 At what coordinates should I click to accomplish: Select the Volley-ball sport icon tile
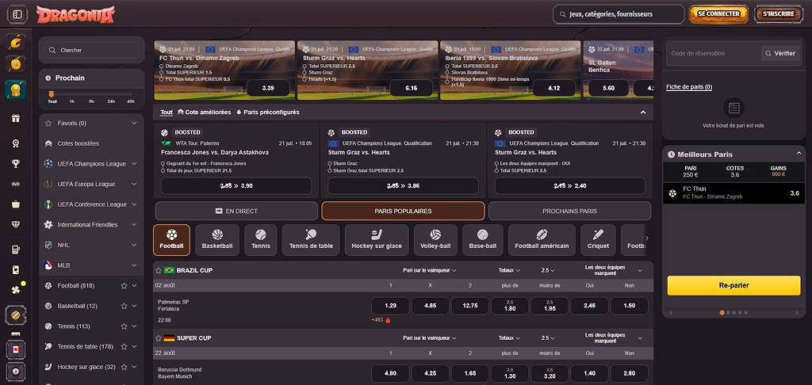[x=435, y=239]
